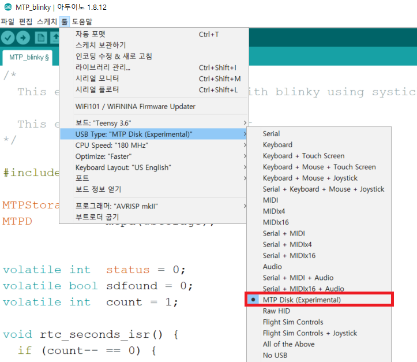Select the Audio USB type
Viewport: 417px width, 362px height.
(319, 267)
